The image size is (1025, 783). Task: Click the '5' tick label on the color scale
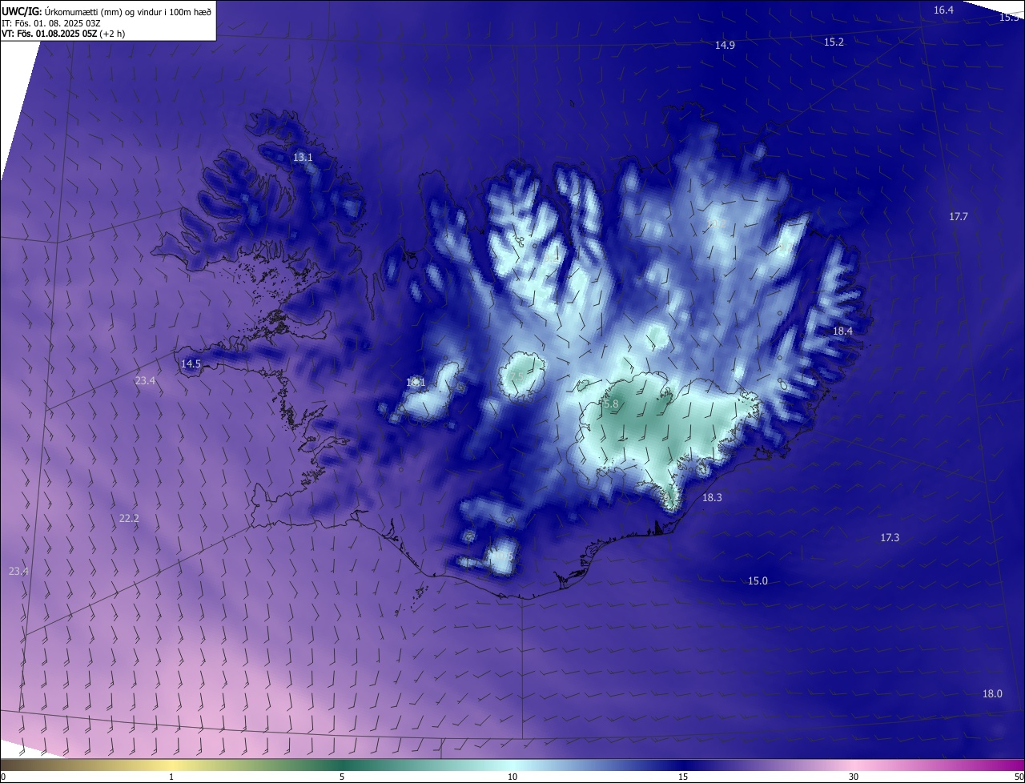pyautogui.click(x=342, y=777)
